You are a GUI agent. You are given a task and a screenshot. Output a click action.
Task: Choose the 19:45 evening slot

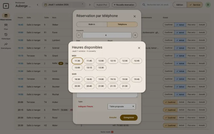point(137,79)
